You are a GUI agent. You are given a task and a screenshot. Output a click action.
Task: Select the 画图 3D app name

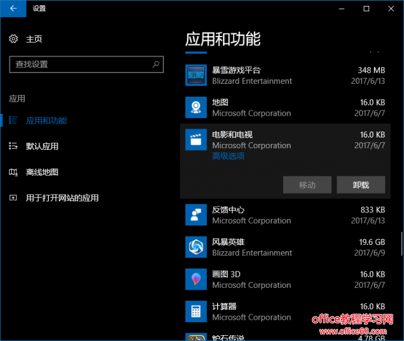(226, 274)
